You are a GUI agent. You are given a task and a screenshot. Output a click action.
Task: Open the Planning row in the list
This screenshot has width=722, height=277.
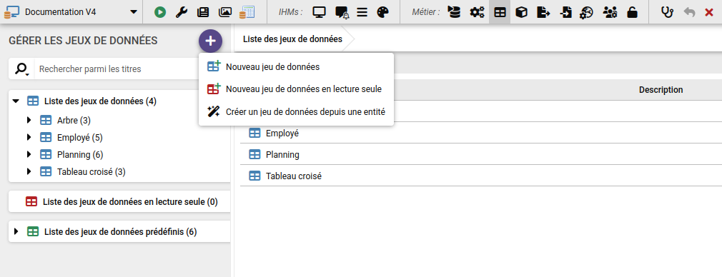tap(480, 155)
